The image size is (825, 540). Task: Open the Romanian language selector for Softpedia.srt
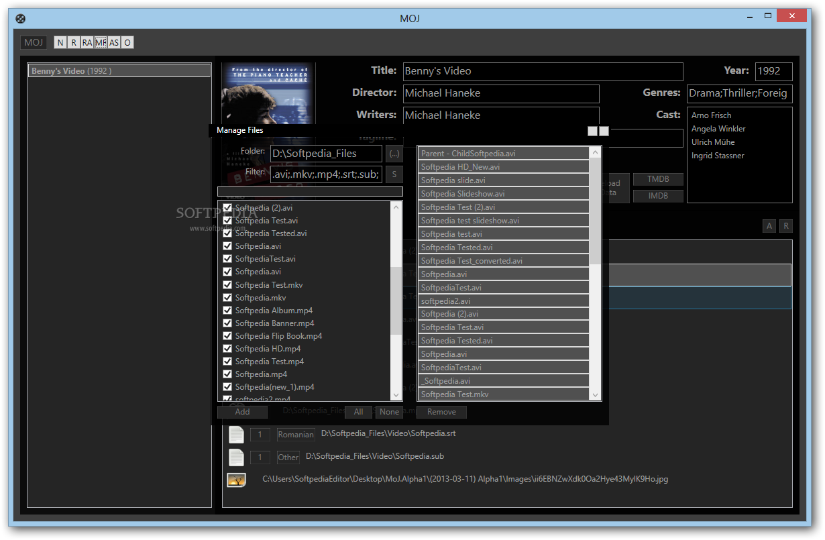point(296,435)
